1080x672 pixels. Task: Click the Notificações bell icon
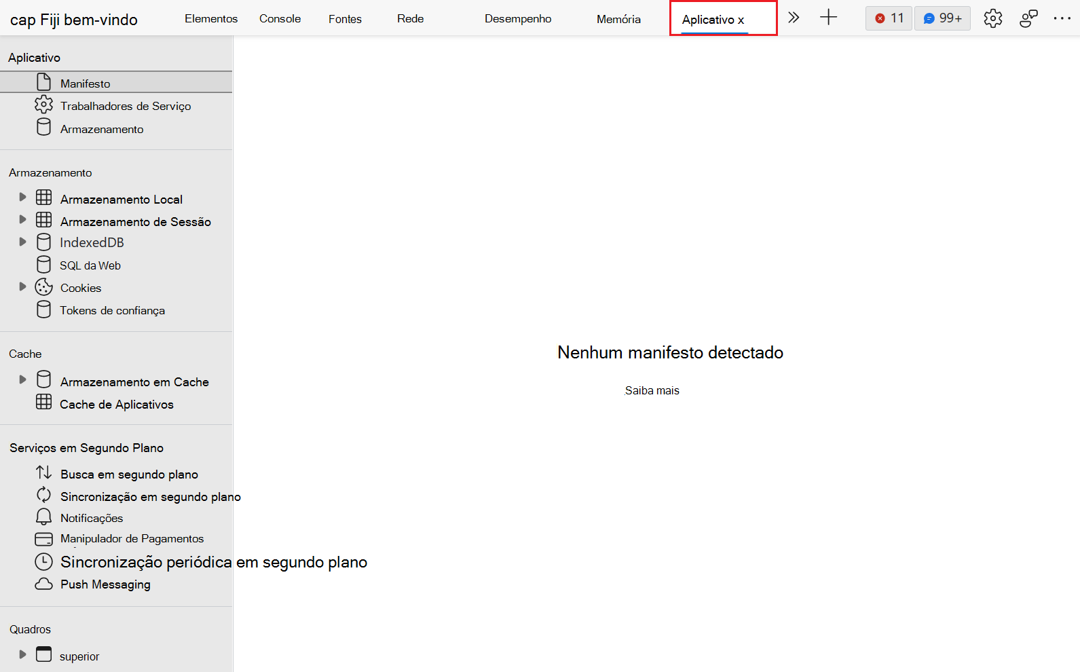(x=43, y=517)
